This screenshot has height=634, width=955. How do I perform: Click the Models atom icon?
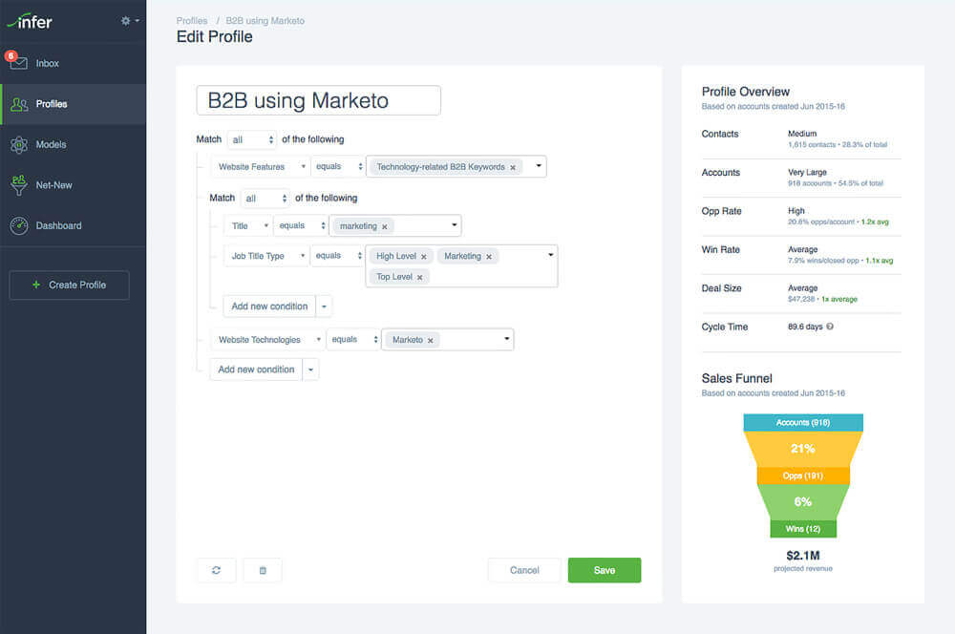click(19, 144)
